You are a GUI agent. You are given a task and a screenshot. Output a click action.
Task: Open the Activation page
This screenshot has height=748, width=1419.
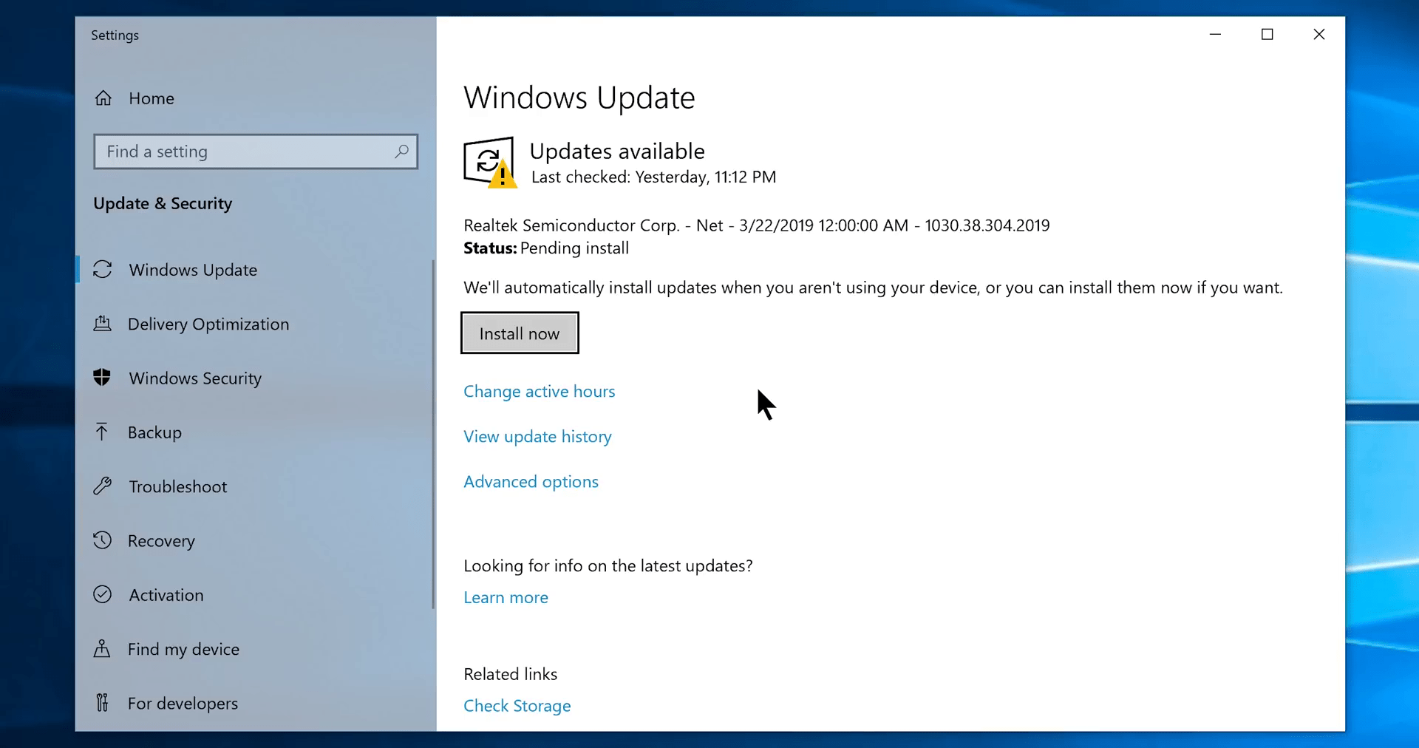click(x=255, y=594)
